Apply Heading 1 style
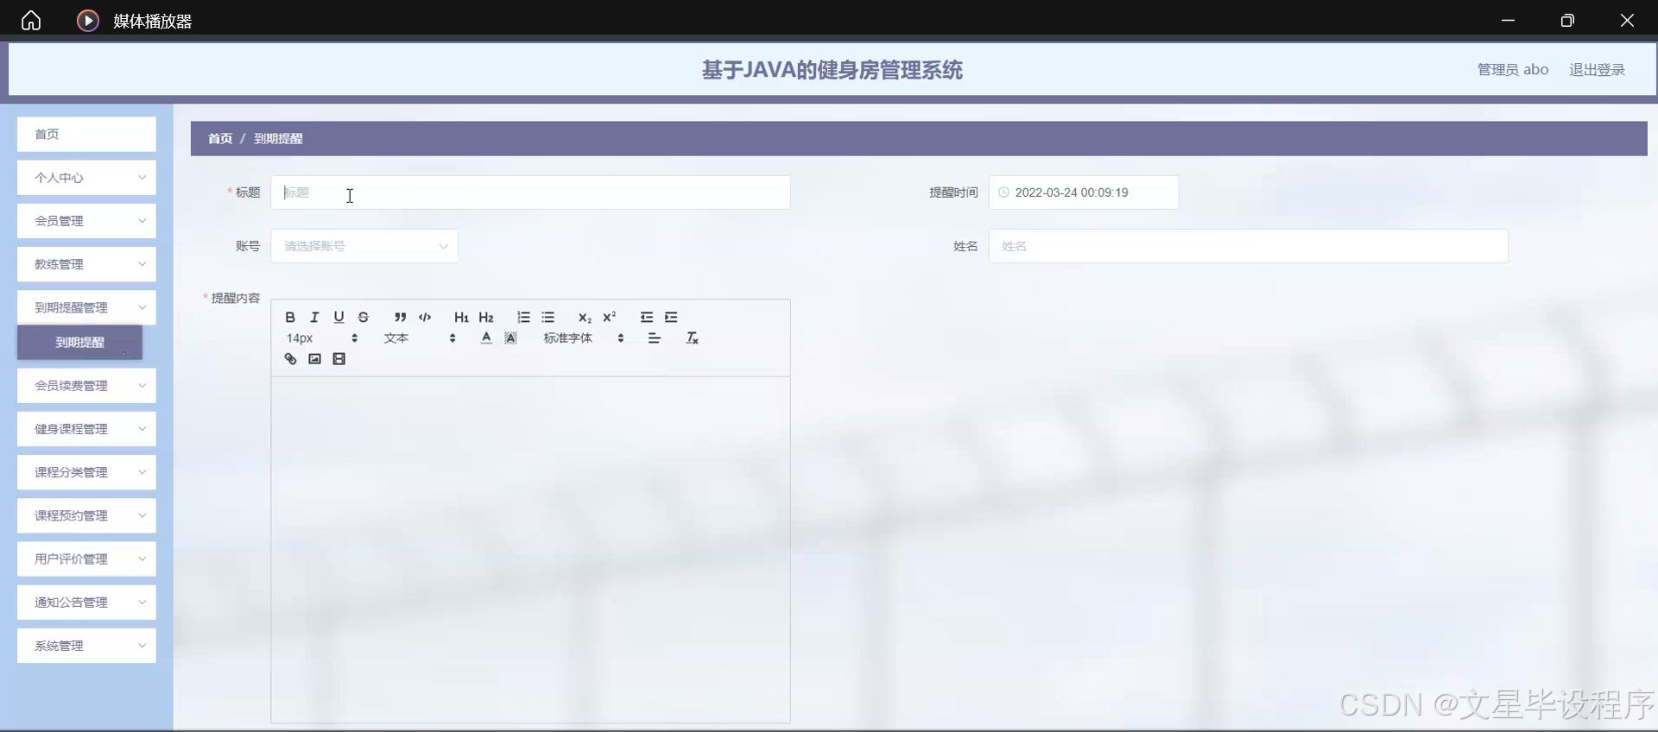Viewport: 1658px width, 732px height. [461, 318]
